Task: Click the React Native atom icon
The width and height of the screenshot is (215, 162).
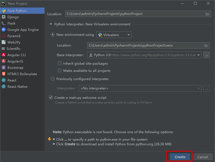Action: pyautogui.click(x=4, y=87)
